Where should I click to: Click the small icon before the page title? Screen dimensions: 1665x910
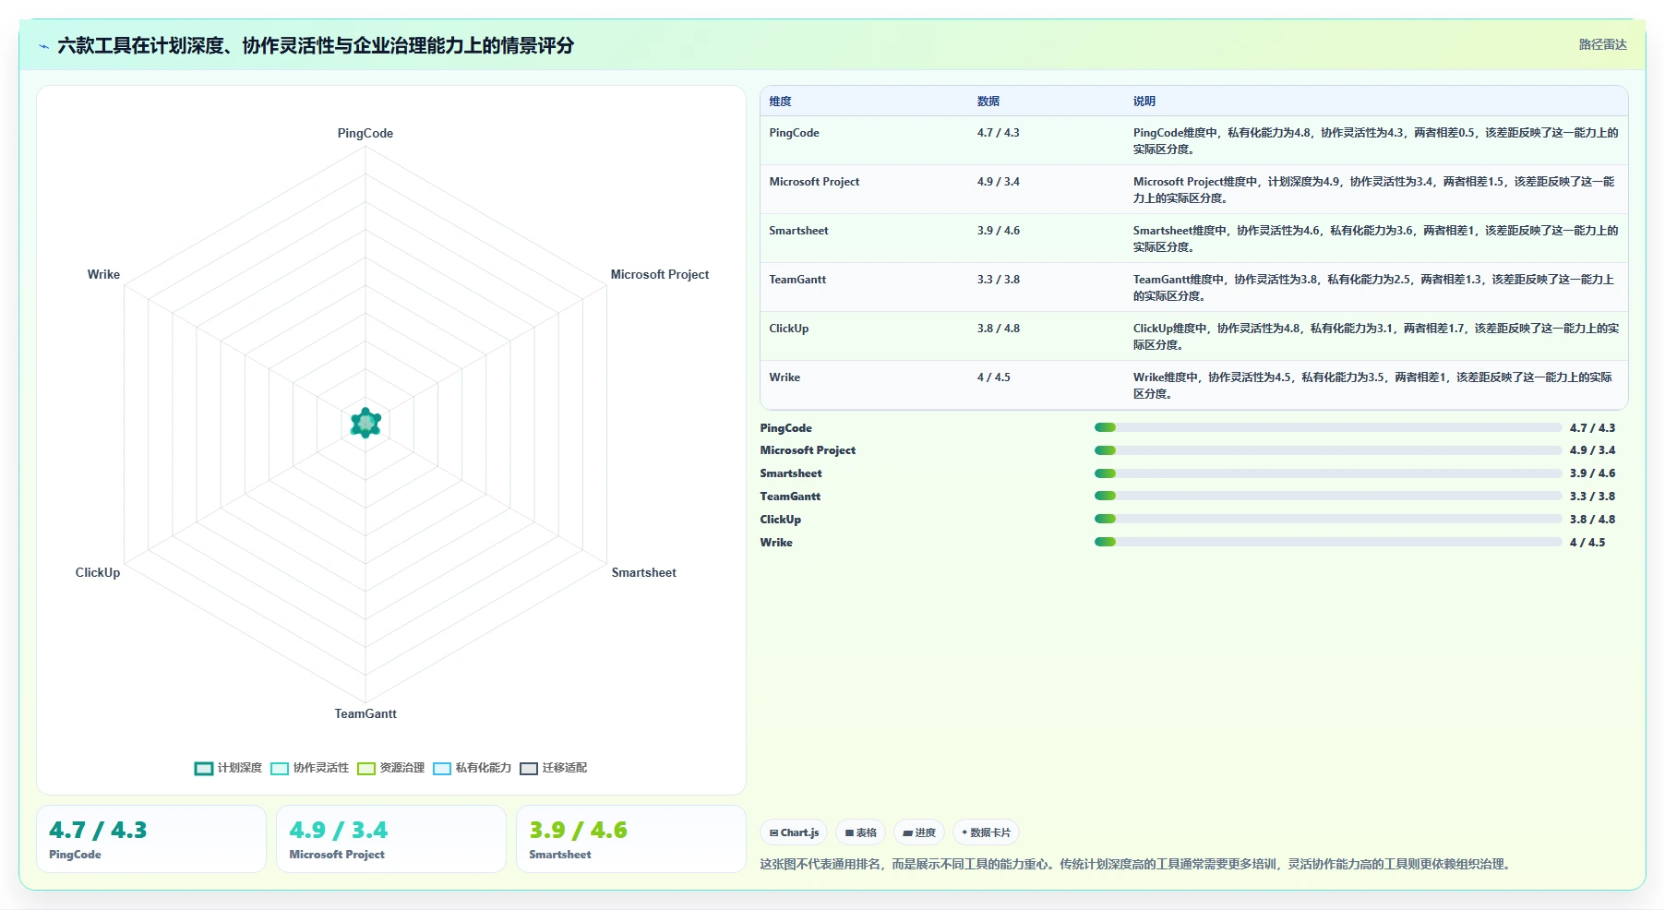(x=43, y=46)
